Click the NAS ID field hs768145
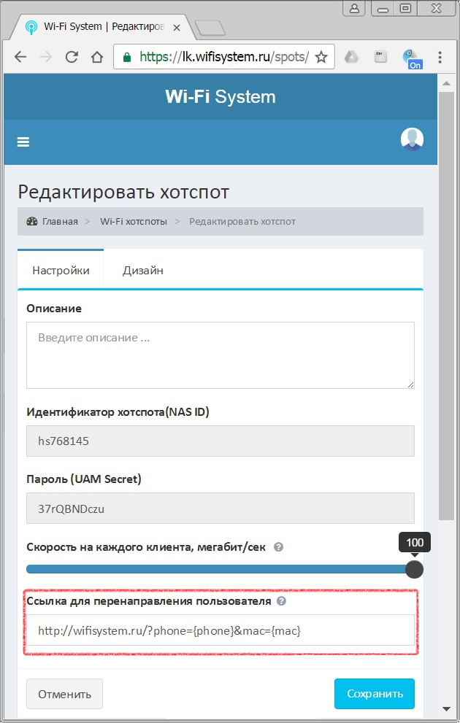Image resolution: width=460 pixels, height=723 pixels. 221,441
